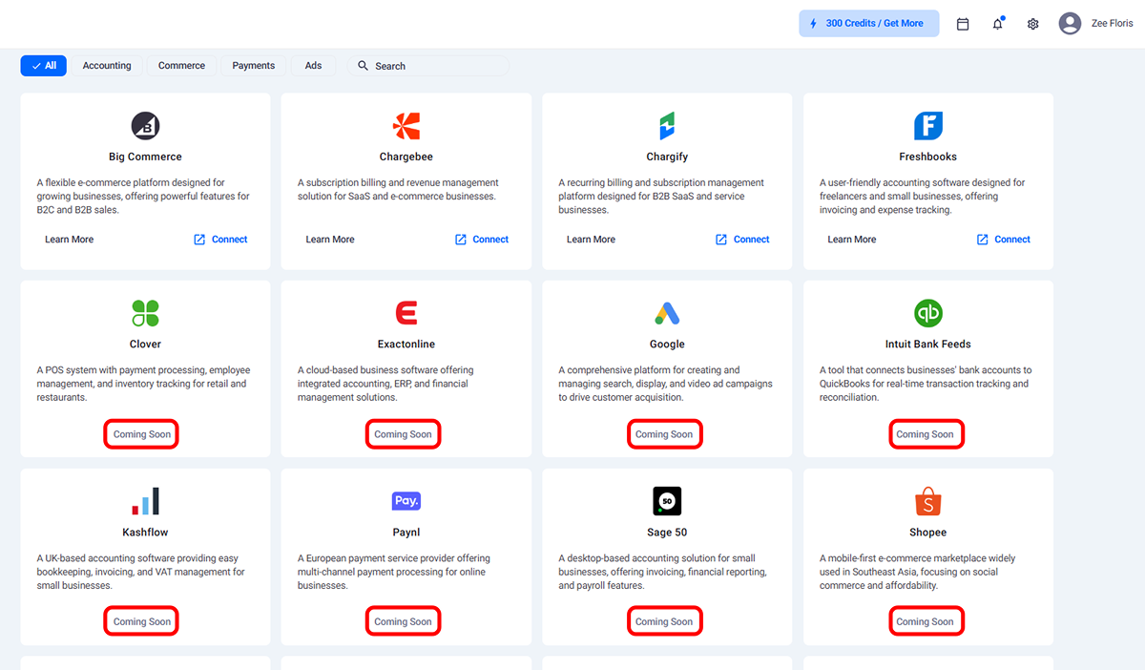Focus the Search input field
Screen dimensions: 1145x670
(x=428, y=66)
